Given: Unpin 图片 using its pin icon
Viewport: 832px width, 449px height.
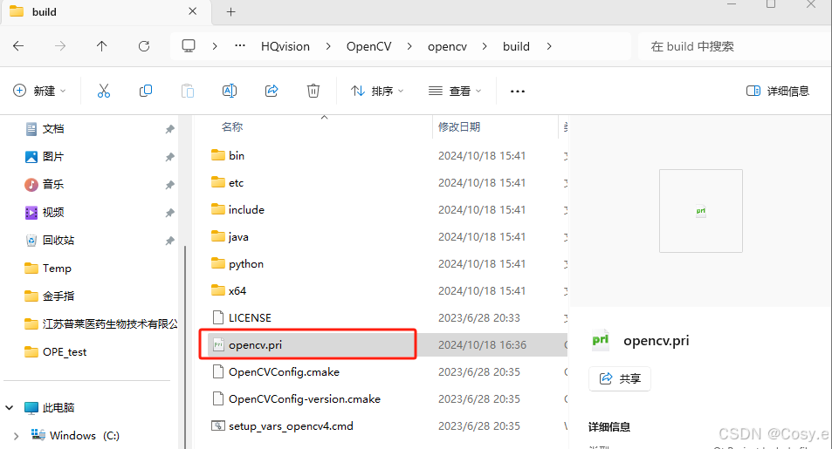Looking at the screenshot, I should [169, 157].
